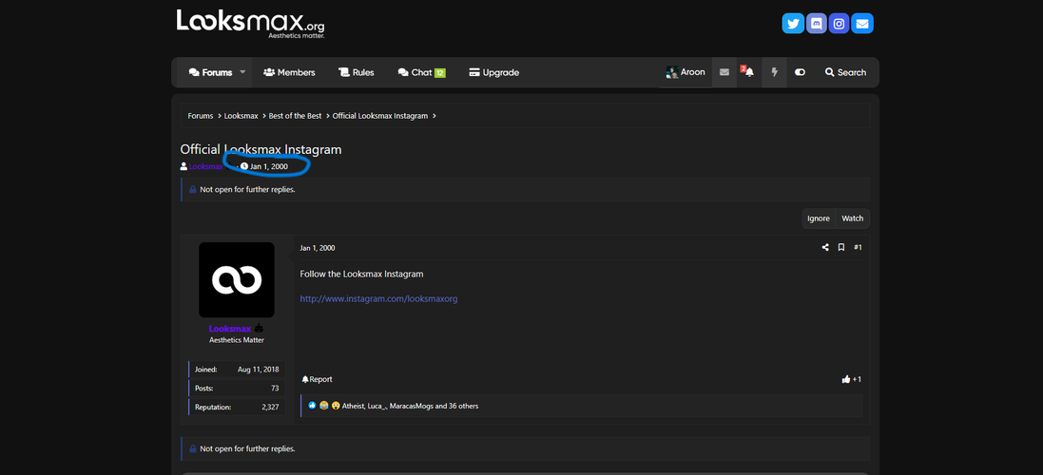Click the email contact icon in header
The image size is (1043, 475).
coord(862,24)
